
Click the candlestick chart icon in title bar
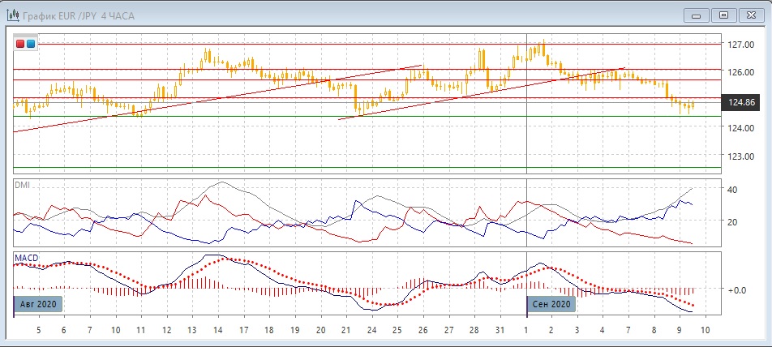coord(11,15)
